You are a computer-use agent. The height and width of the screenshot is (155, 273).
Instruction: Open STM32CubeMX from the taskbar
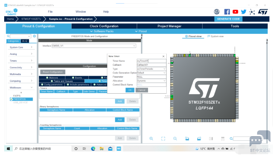point(119,148)
